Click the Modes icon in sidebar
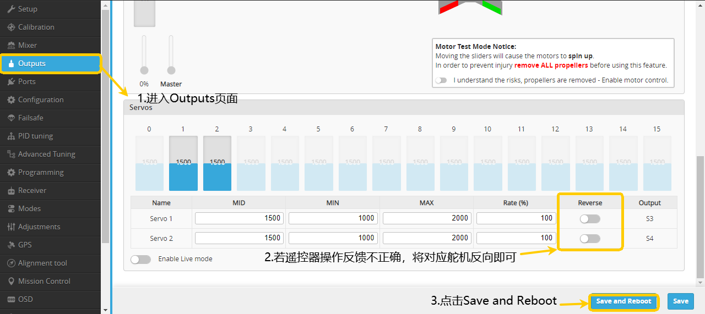Viewport: 705px width, 314px height. click(x=11, y=208)
